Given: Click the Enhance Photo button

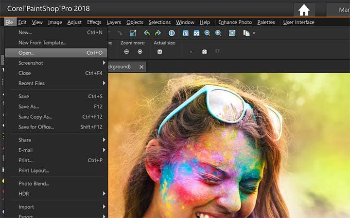Looking at the screenshot, I should (235, 22).
